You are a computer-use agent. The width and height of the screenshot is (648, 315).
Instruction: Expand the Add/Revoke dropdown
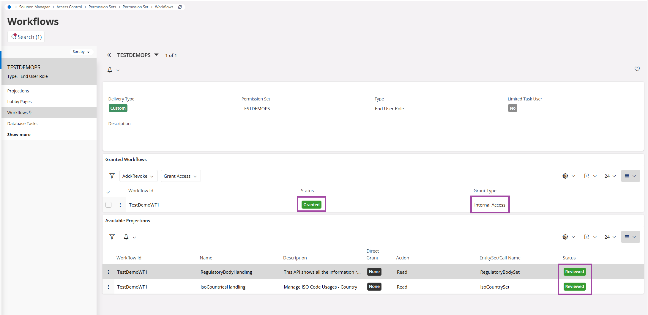coord(138,176)
